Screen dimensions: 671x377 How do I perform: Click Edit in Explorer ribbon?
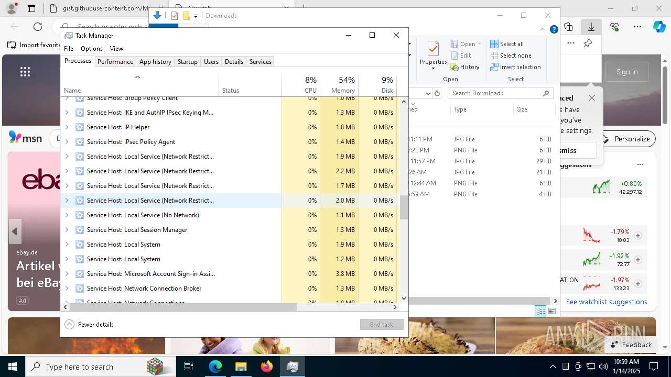click(461, 56)
